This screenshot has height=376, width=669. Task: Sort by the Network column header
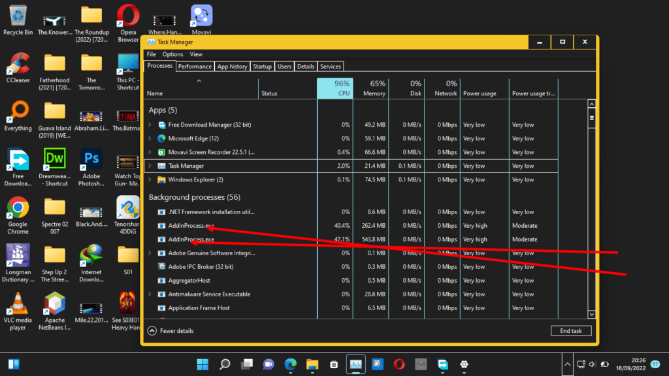pyautogui.click(x=442, y=89)
